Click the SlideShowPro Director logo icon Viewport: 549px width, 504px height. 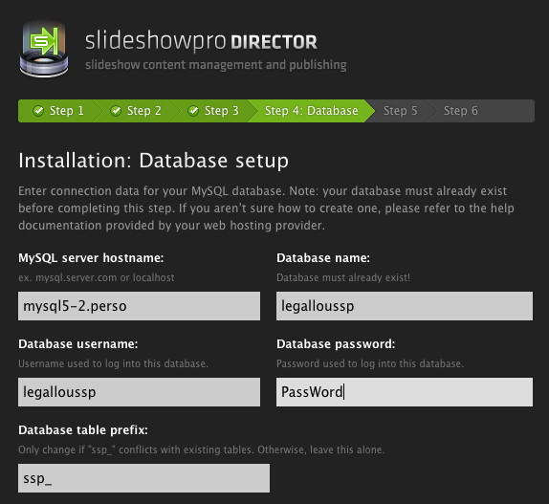click(x=44, y=49)
